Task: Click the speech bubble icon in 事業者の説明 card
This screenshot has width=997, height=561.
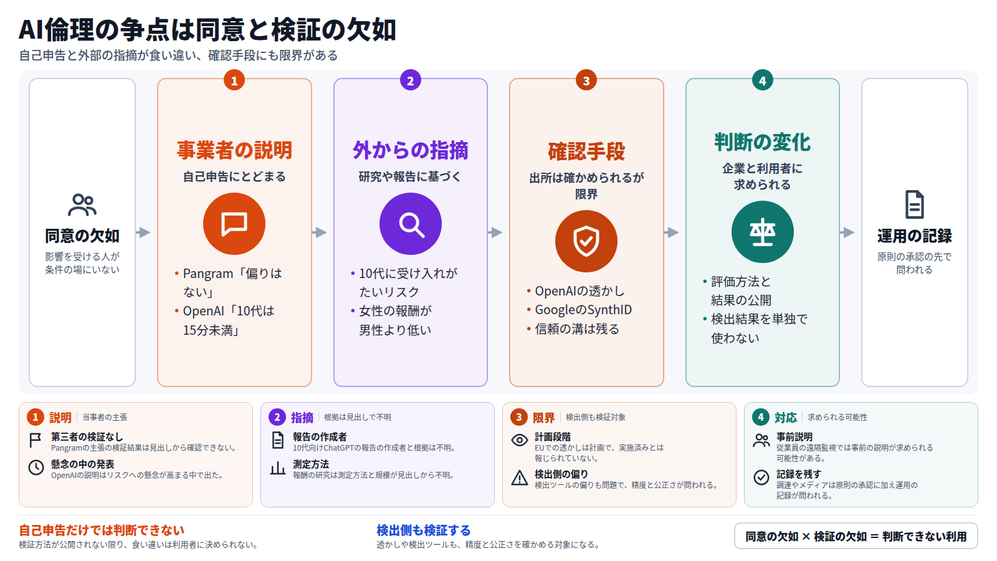Action: (234, 224)
